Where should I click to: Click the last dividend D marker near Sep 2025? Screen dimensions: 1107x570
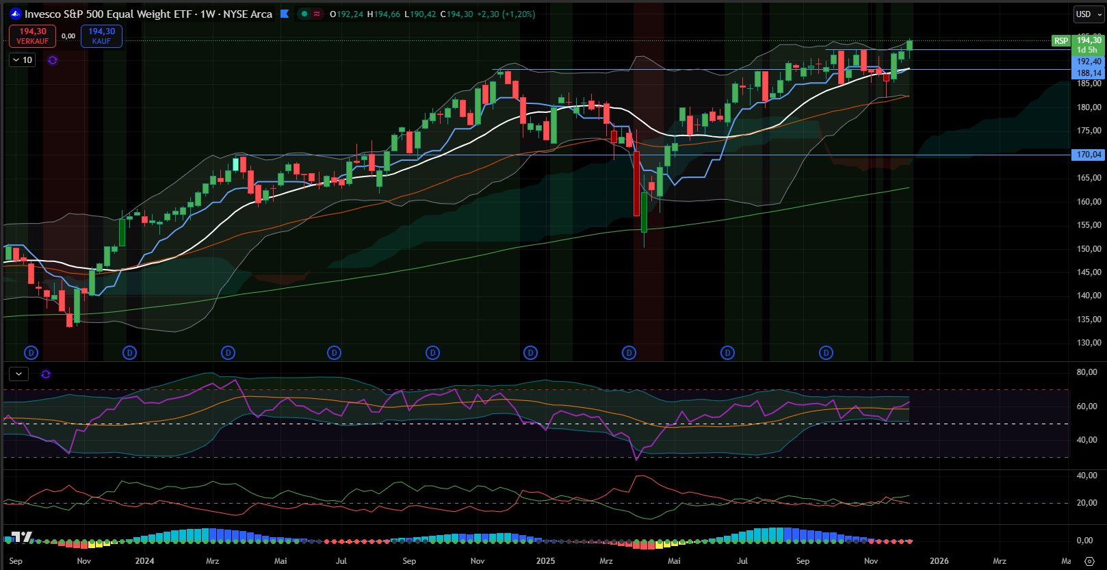point(826,353)
